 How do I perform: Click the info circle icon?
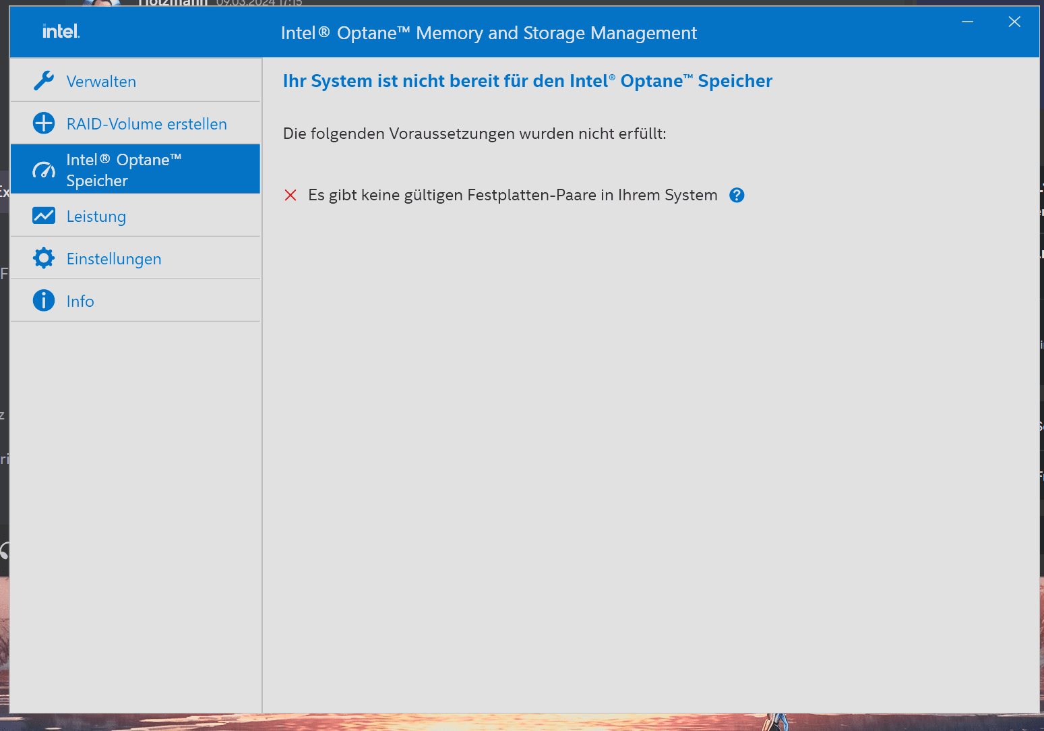click(44, 301)
